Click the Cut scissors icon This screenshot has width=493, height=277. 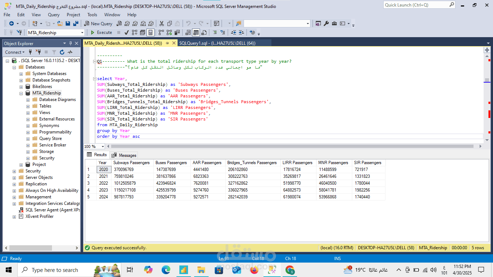point(161,23)
